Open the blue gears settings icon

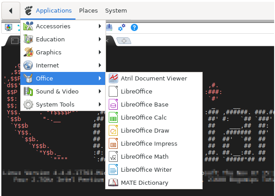[x=122, y=27]
